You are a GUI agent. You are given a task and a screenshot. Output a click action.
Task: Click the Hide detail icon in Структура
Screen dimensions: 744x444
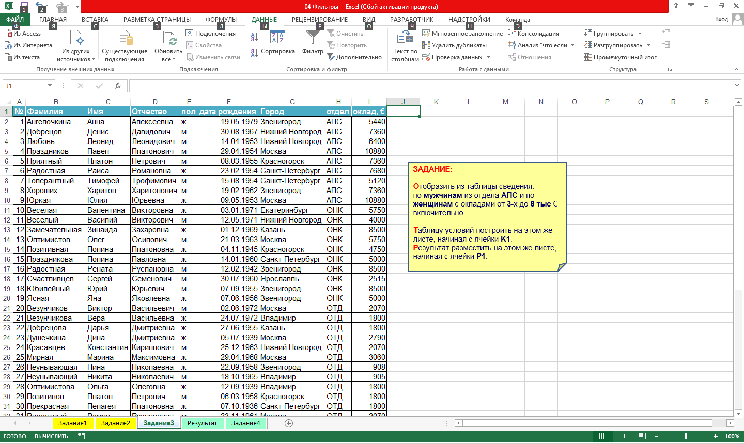click(666, 45)
